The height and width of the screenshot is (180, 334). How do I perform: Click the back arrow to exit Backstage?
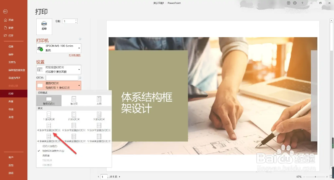coord(5,11)
